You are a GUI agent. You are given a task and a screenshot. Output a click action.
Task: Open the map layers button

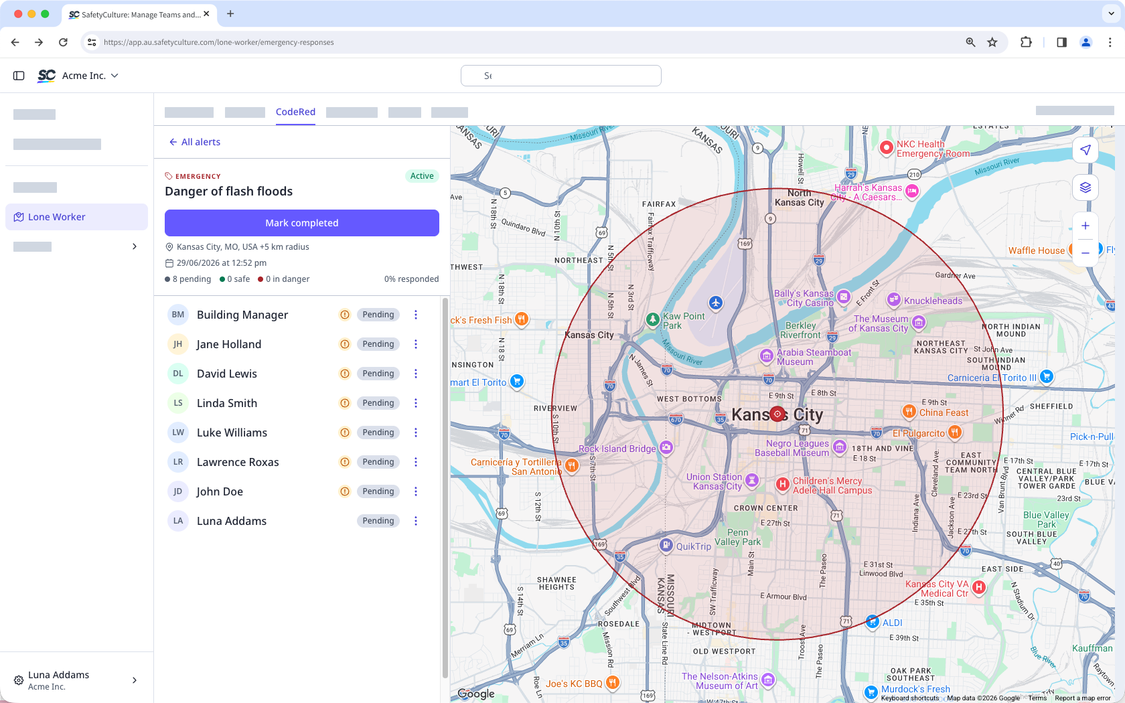[x=1085, y=187]
